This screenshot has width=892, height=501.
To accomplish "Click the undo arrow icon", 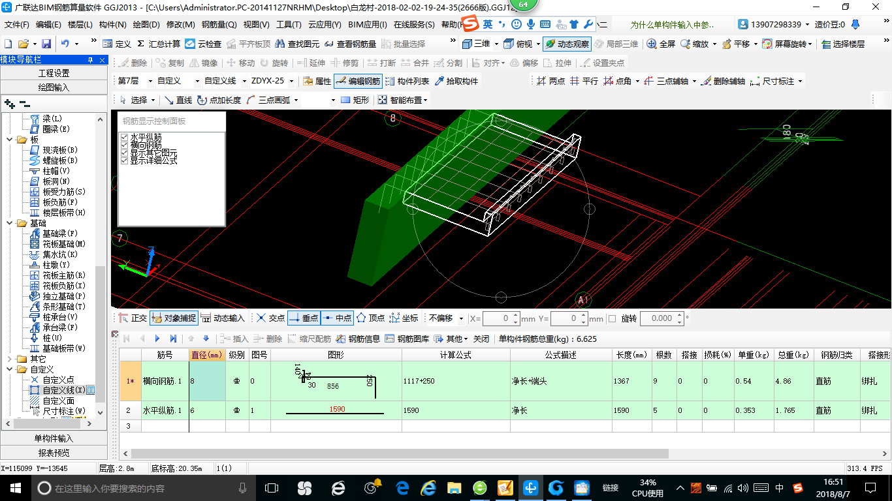I will [65, 44].
